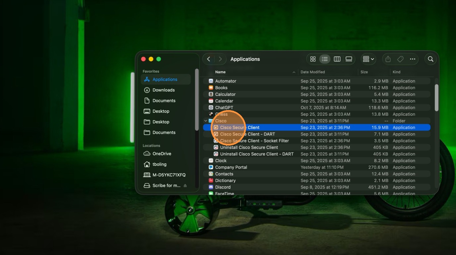Click the red Dictionary app icon
The height and width of the screenshot is (255, 456).
211,180
